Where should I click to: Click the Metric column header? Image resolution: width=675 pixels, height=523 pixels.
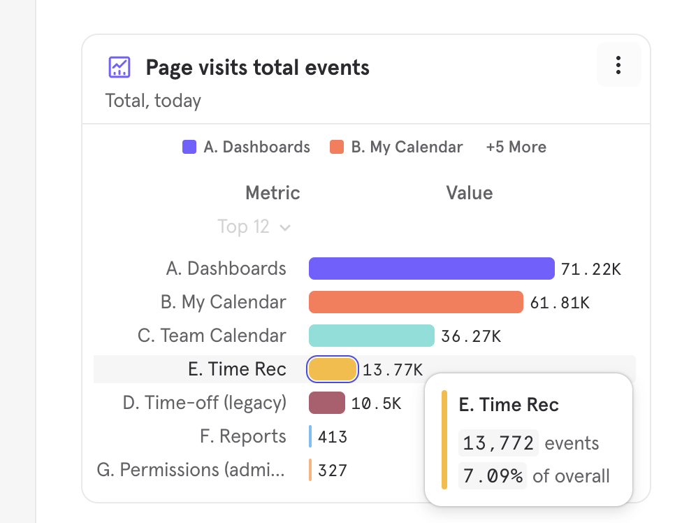tap(273, 193)
